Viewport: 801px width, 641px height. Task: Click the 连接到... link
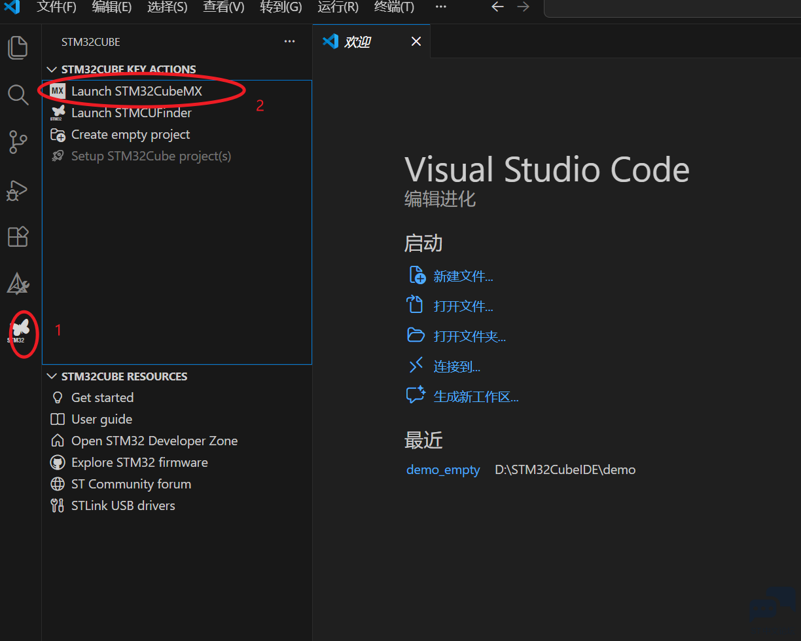457,367
